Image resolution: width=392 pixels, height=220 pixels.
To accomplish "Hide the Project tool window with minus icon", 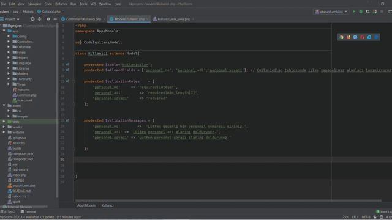I will (x=55, y=19).
